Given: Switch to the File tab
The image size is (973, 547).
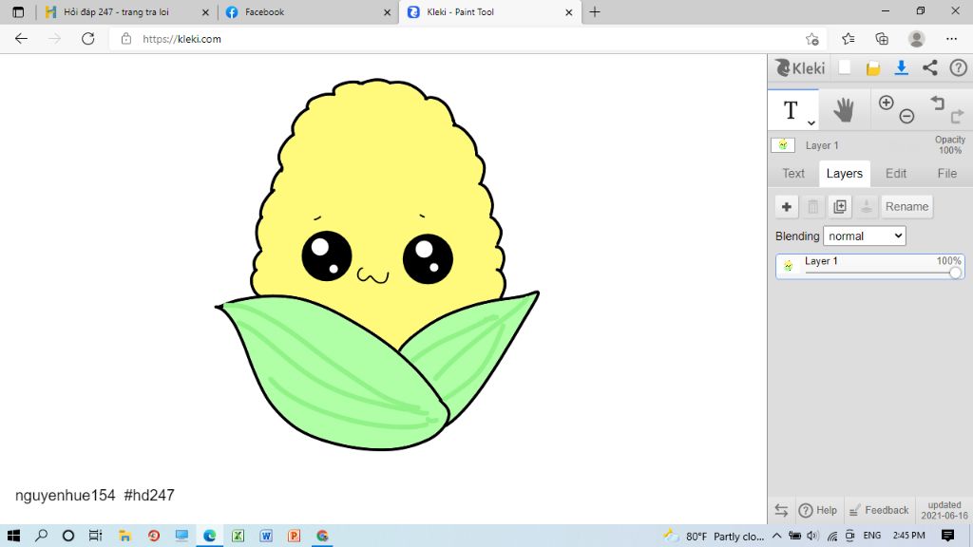Looking at the screenshot, I should click(947, 174).
